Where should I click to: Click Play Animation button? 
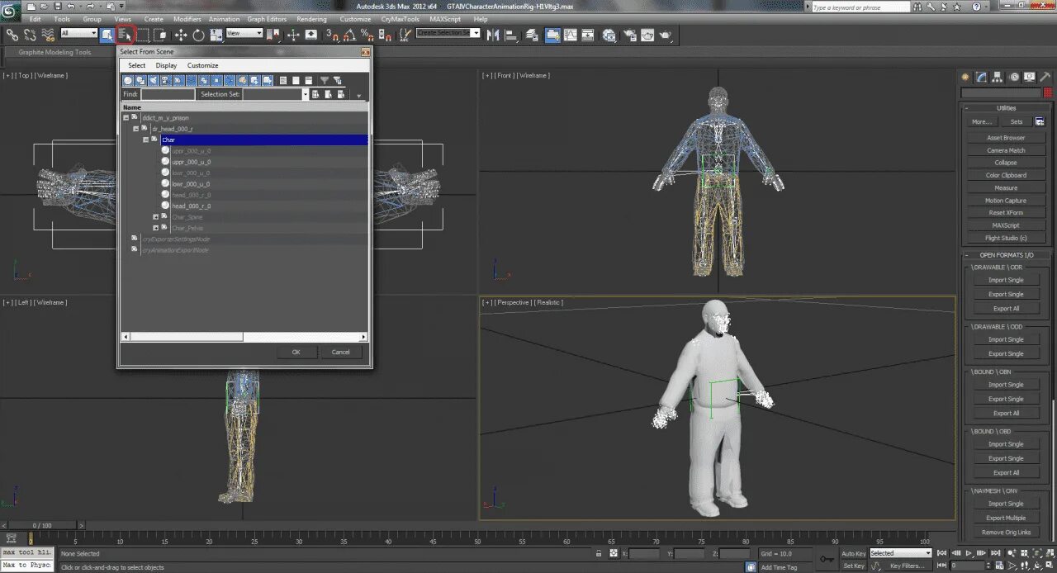(x=969, y=553)
